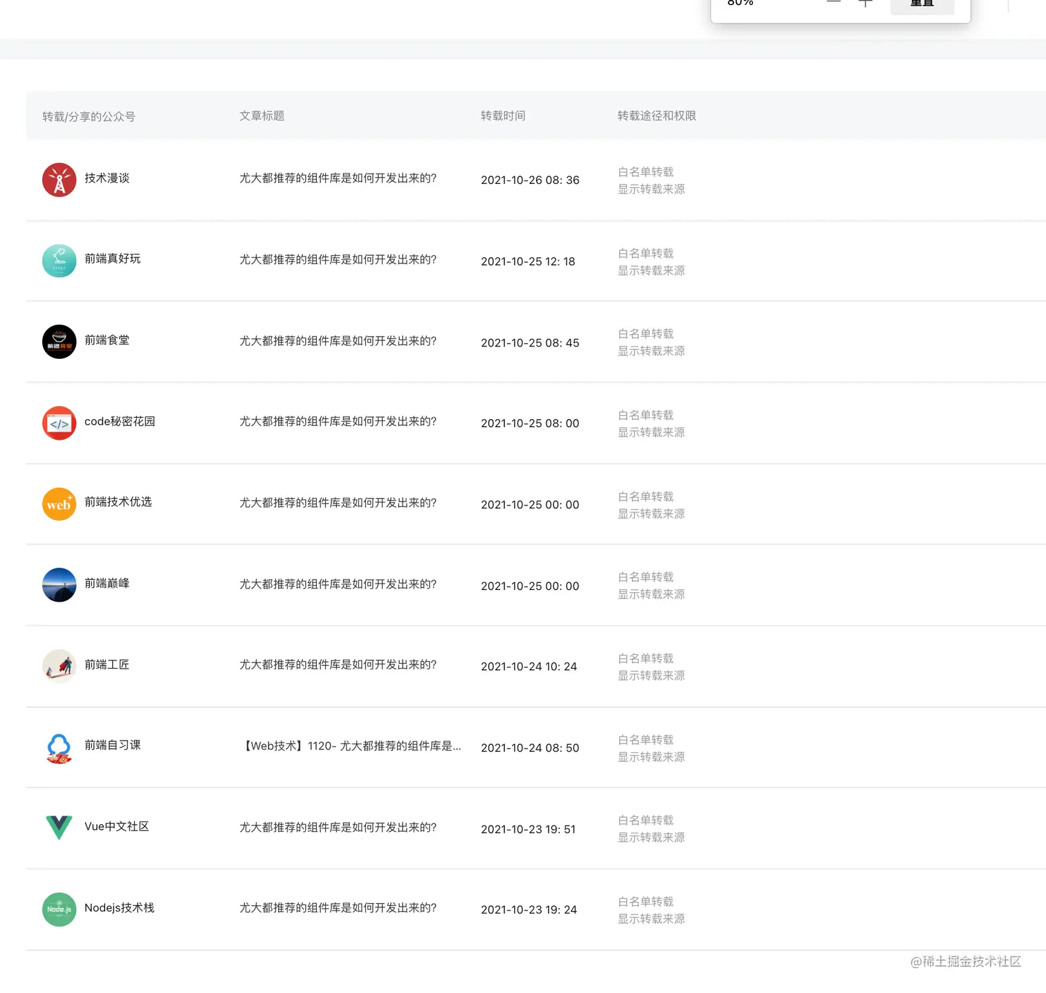Click 白名单转载 in the code秘密花园 row
1046x993 pixels.
(645, 415)
